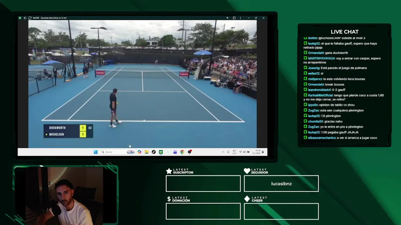The width and height of the screenshot is (401, 225).
Task: Open the Windows Start menu
Action: click(96, 152)
